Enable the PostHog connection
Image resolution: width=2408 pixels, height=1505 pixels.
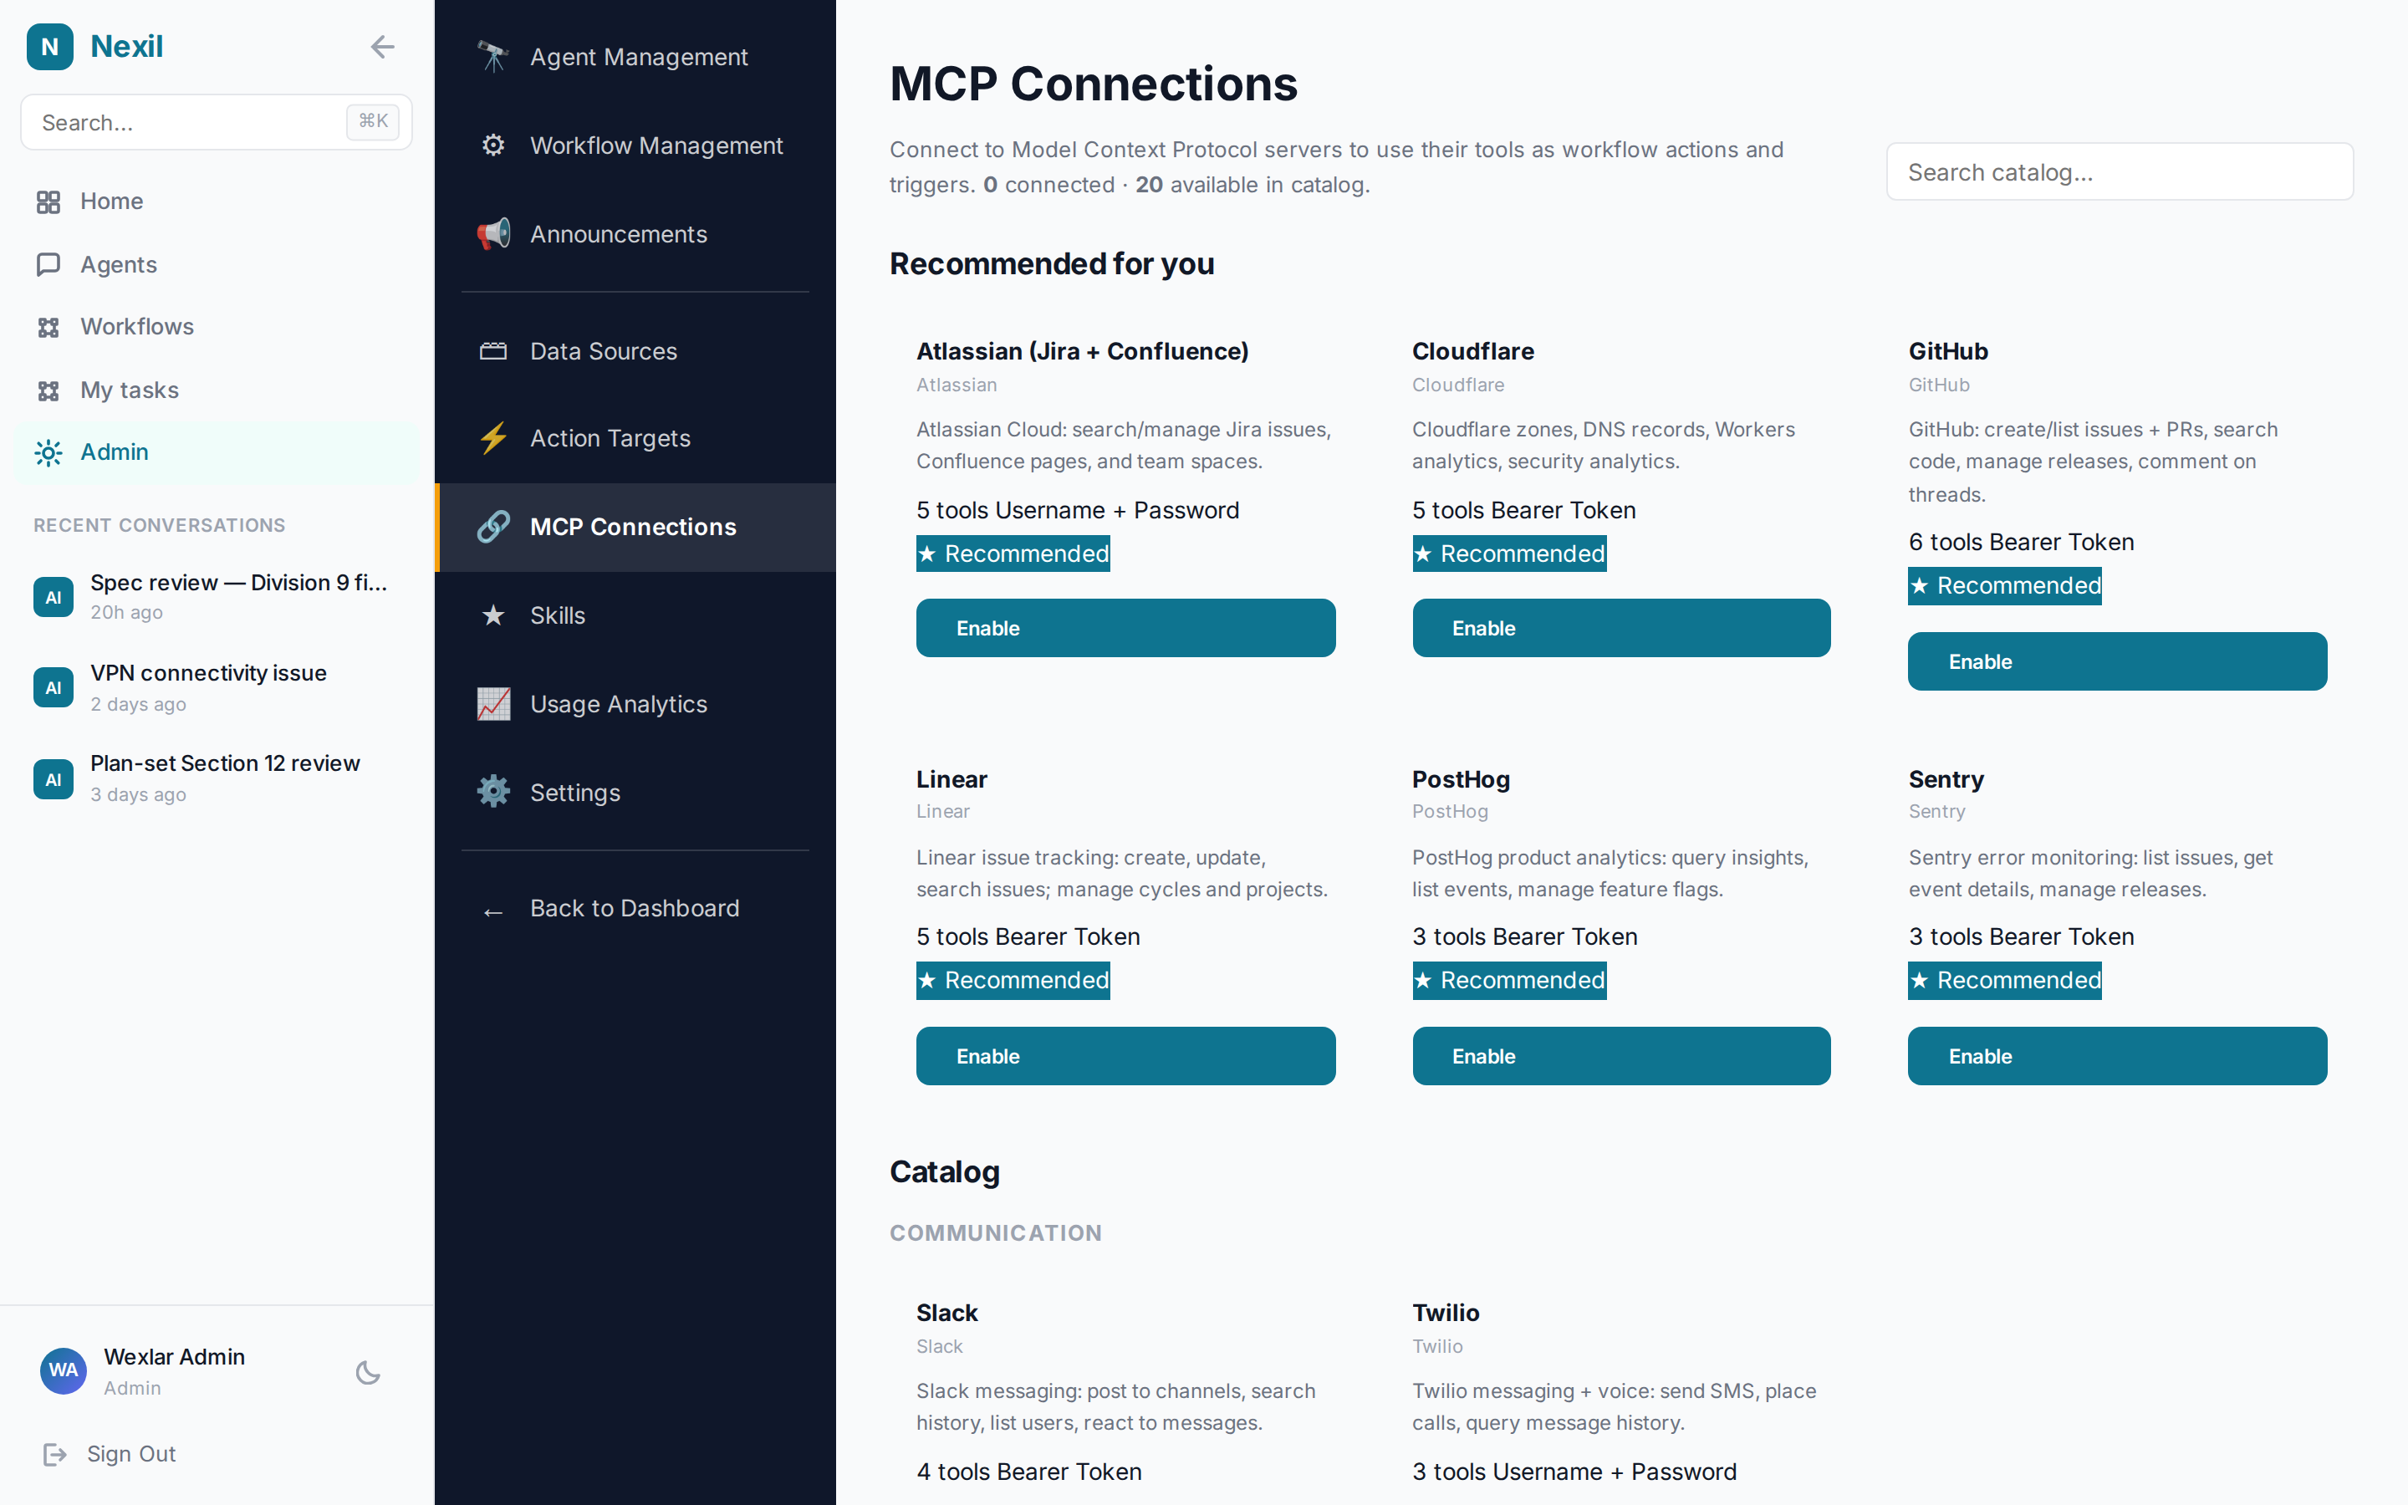pyautogui.click(x=1621, y=1056)
